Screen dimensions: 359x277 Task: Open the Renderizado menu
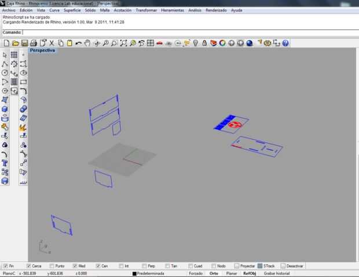[216, 10]
